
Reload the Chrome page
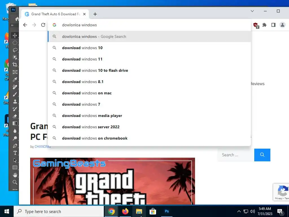[43, 25]
